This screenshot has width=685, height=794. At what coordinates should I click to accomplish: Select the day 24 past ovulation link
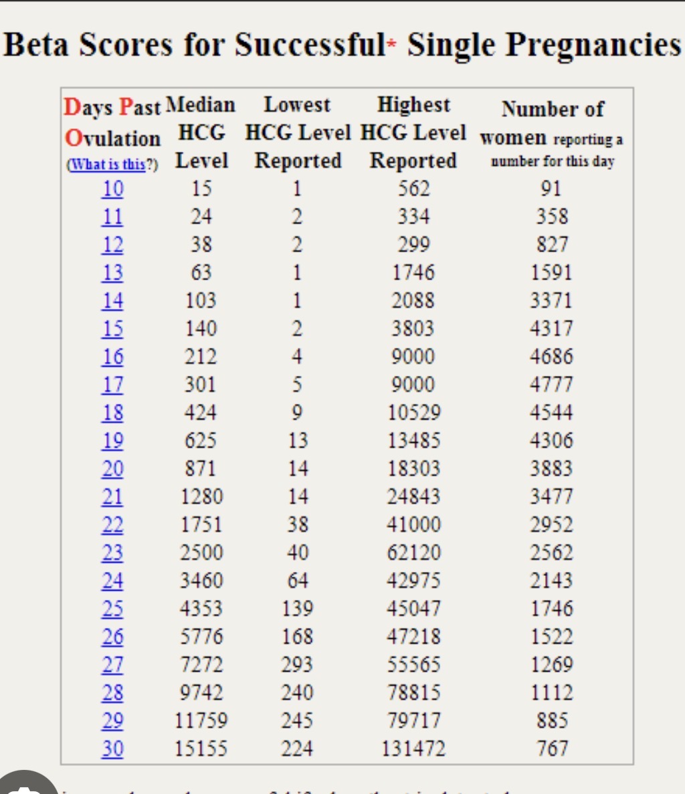coord(112,581)
